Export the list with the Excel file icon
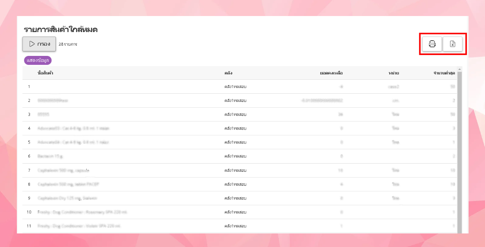 coord(453,44)
